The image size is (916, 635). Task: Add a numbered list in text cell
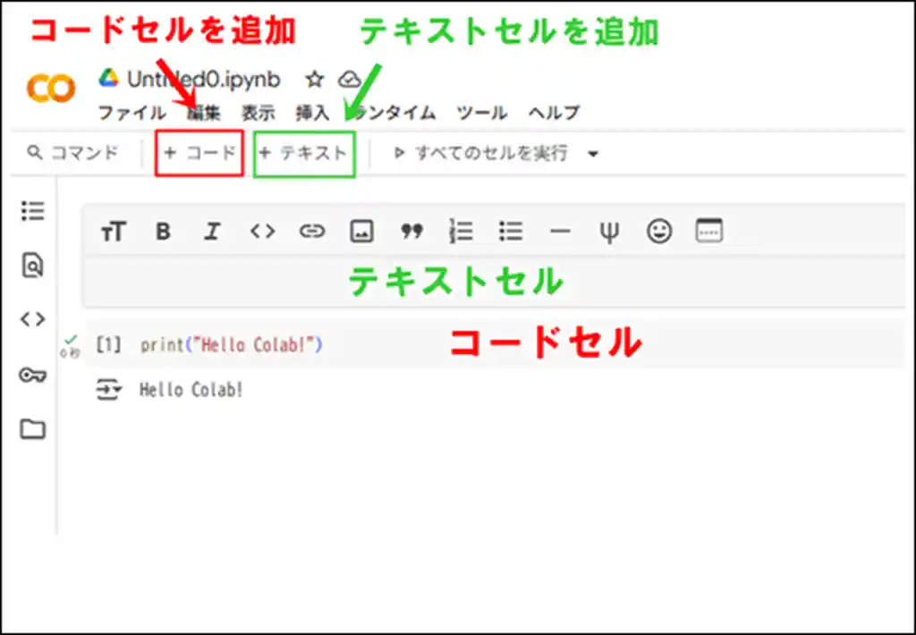(x=461, y=232)
